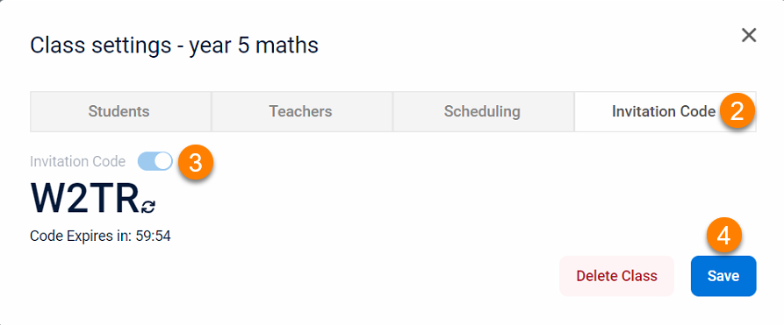The height and width of the screenshot is (325, 784).
Task: Close the Class settings dialog
Action: 749,35
